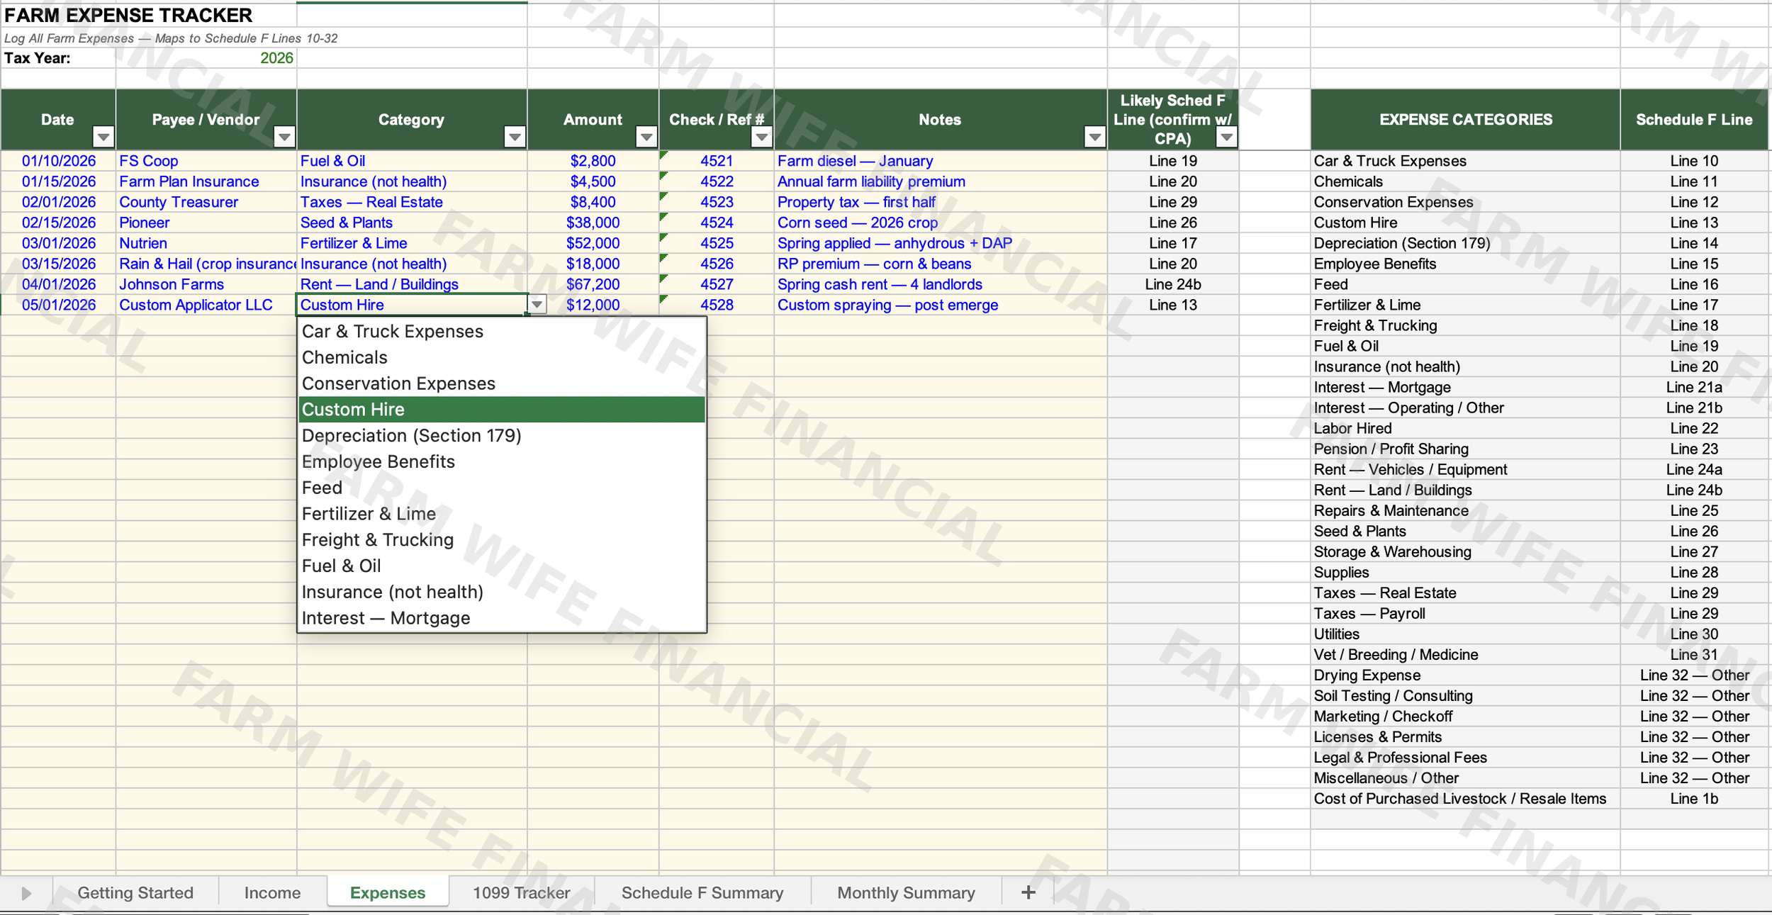Open the Payee / Vendor filter arrow
Image resolution: width=1772 pixels, height=915 pixels.
(284, 137)
